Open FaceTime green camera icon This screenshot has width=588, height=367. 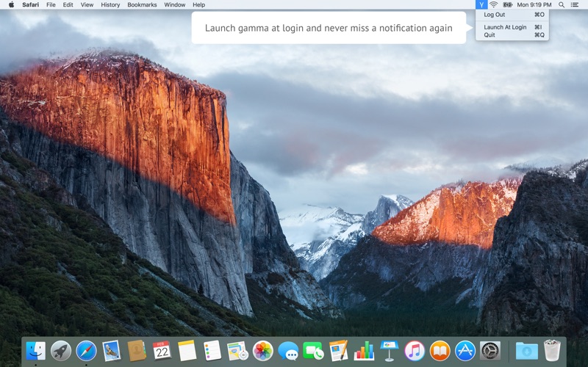tap(313, 351)
